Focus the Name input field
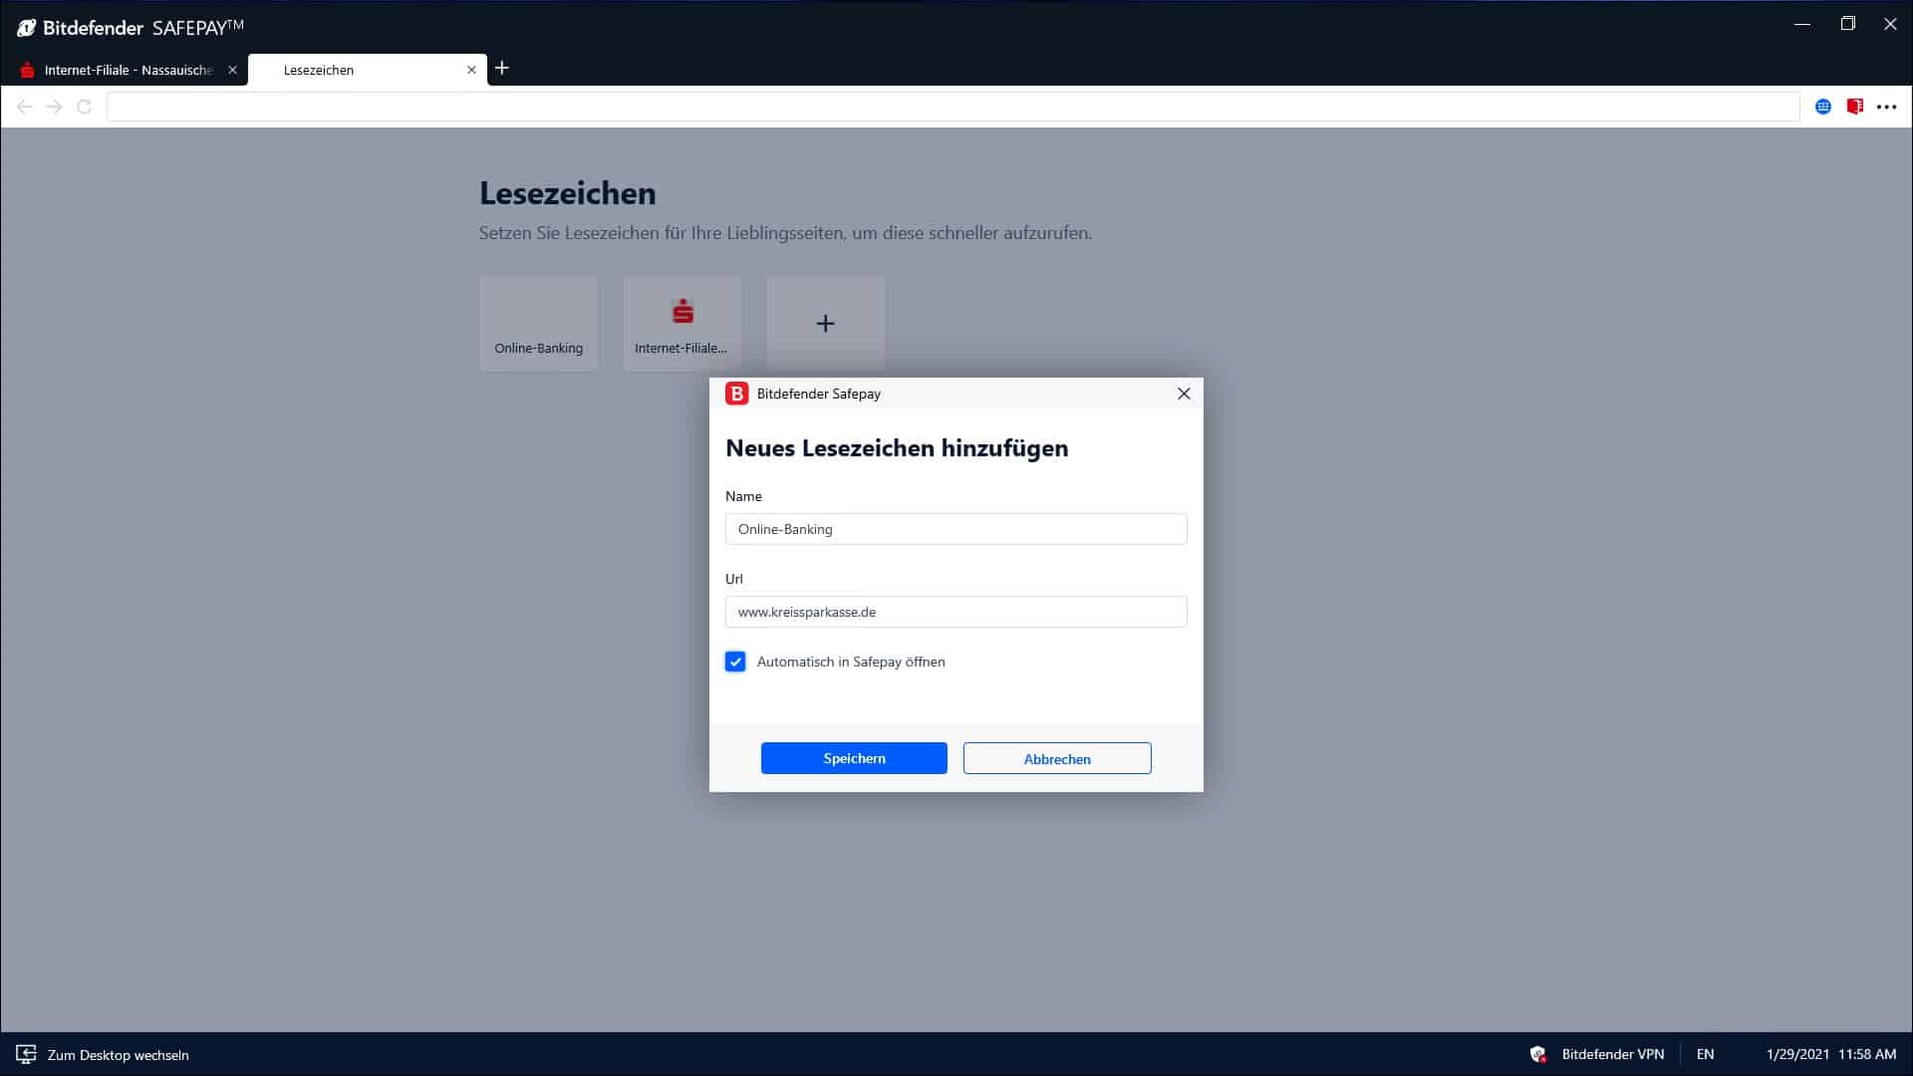 point(956,529)
